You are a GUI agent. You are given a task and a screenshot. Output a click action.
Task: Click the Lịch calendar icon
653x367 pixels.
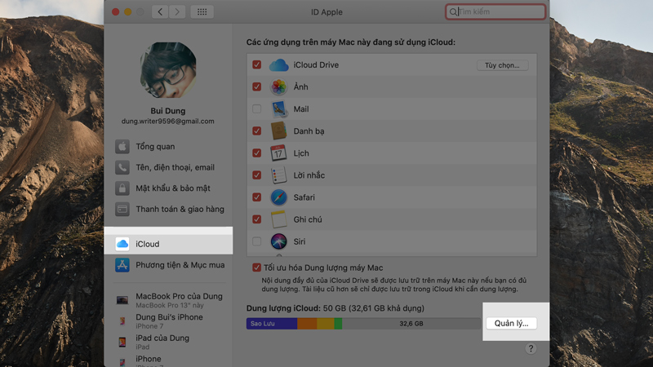coord(279,153)
